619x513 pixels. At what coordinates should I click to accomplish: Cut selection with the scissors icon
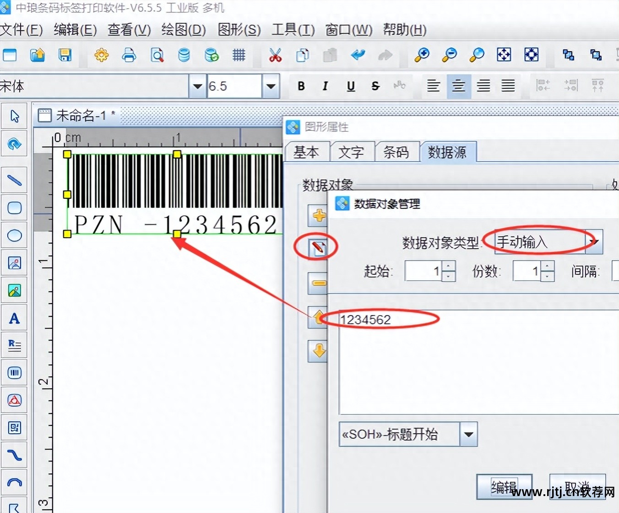click(x=275, y=55)
